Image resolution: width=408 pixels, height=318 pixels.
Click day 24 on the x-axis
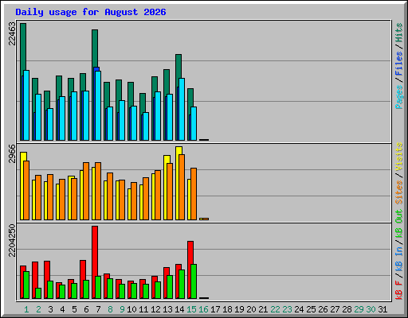click(x=299, y=309)
